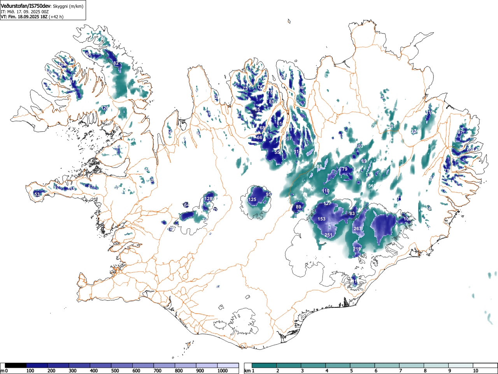The height and width of the screenshot is (374, 498).
Task: Click the map value '53' on Snæfellsnes
Action: pyautogui.click(x=37, y=194)
